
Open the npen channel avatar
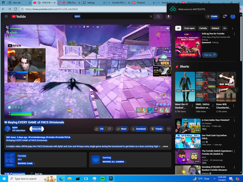pyautogui.click(x=7, y=129)
